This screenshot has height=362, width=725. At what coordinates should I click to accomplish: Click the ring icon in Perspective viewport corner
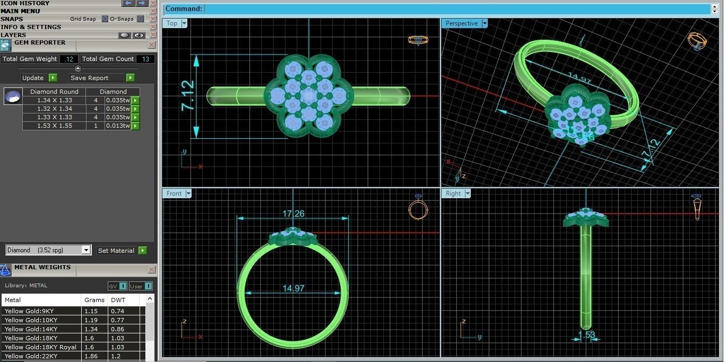coord(697,41)
